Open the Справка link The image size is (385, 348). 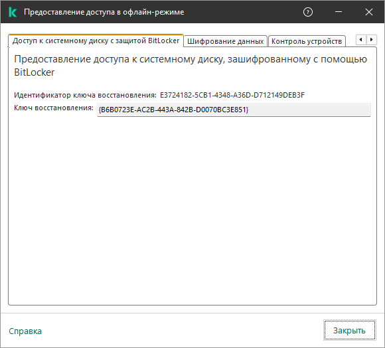pos(25,331)
